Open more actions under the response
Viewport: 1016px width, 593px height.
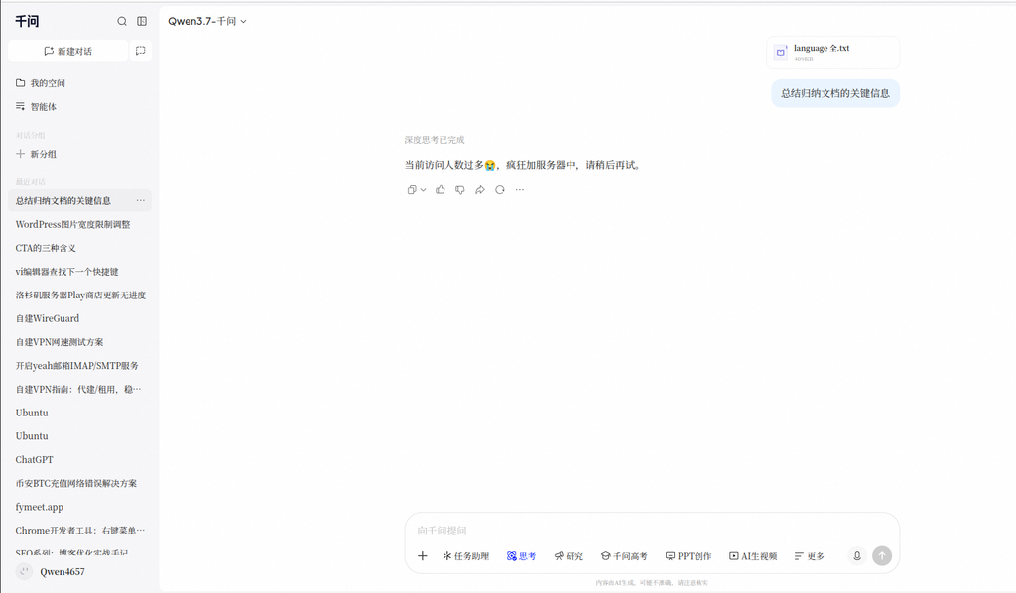click(x=520, y=190)
